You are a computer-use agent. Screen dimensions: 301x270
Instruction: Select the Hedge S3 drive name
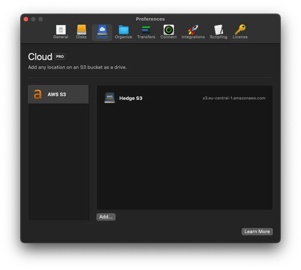131,98
